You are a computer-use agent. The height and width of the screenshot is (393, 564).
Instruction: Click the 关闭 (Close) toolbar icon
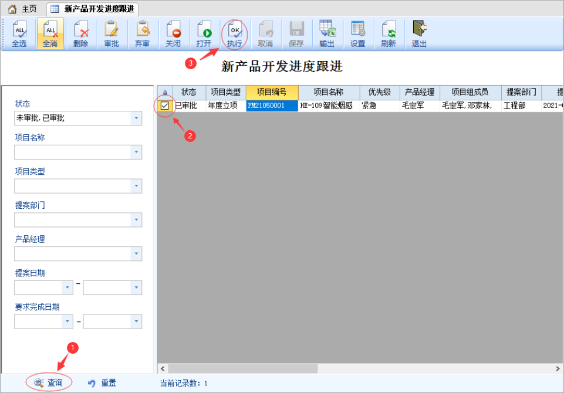173,34
